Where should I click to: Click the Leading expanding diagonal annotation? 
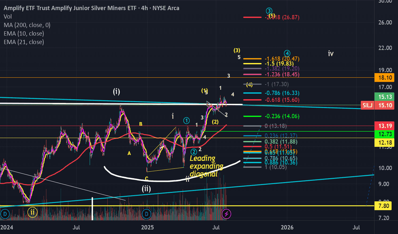click(206, 166)
